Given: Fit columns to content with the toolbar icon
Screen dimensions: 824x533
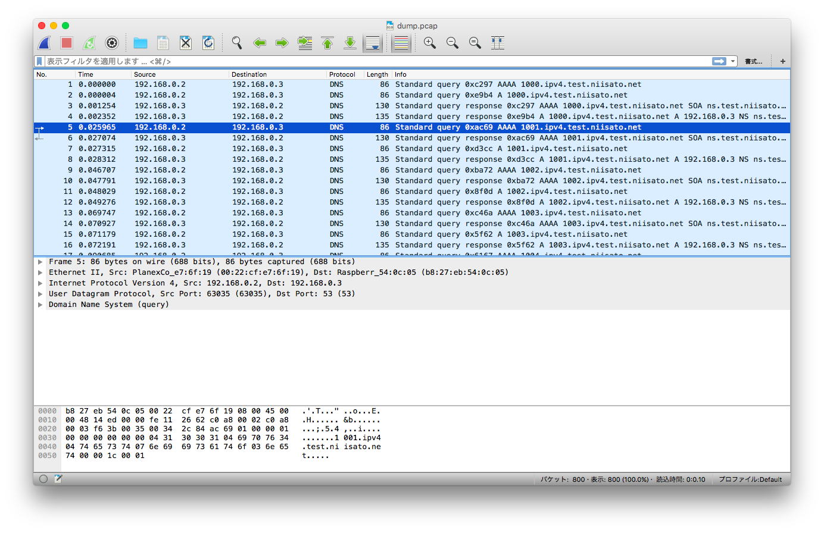Looking at the screenshot, I should click(498, 43).
